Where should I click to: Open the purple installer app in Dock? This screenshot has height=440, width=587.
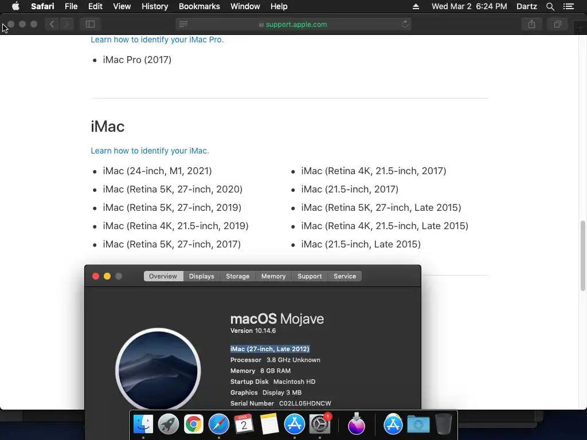[357, 425]
